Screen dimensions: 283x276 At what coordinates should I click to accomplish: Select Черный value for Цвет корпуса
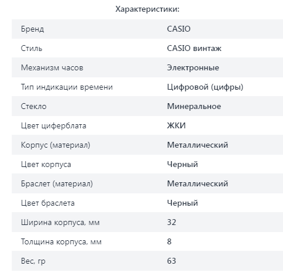pyautogui.click(x=182, y=164)
